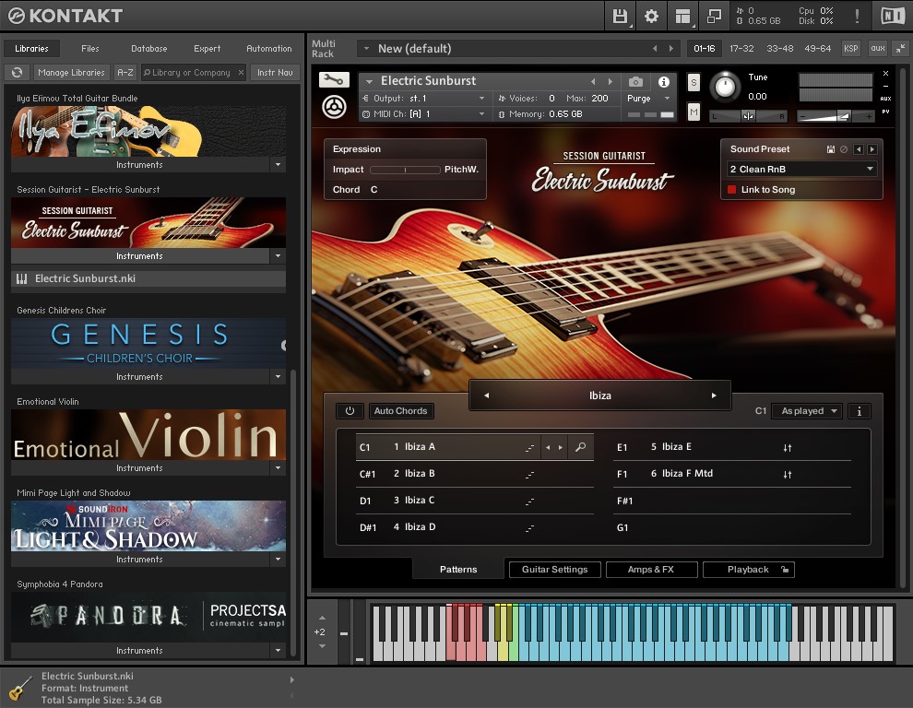Switch to the Guitar Settings tab

(x=554, y=570)
